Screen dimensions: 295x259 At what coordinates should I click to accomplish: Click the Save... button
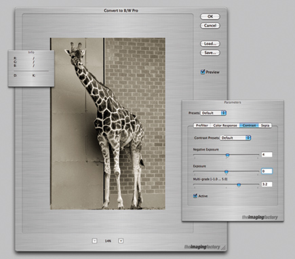pos(210,53)
